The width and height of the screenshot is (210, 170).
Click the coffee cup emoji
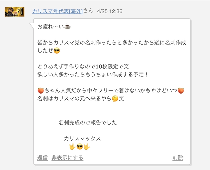tap(67, 26)
